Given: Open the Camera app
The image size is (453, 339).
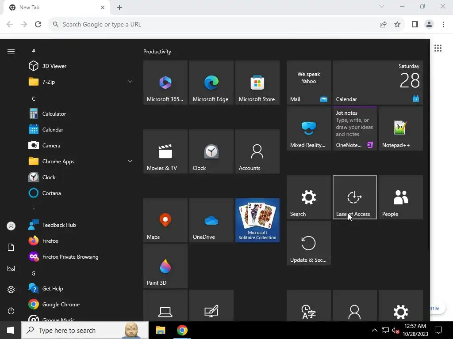Looking at the screenshot, I should click(x=81, y=145).
